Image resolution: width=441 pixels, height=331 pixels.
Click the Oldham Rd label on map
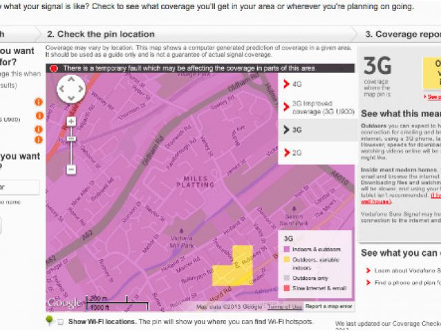pyautogui.click(x=153, y=150)
